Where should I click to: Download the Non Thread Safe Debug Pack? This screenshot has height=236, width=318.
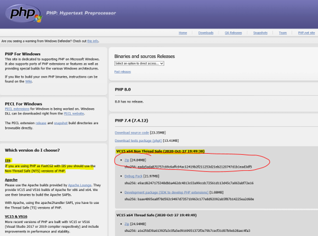133,176
